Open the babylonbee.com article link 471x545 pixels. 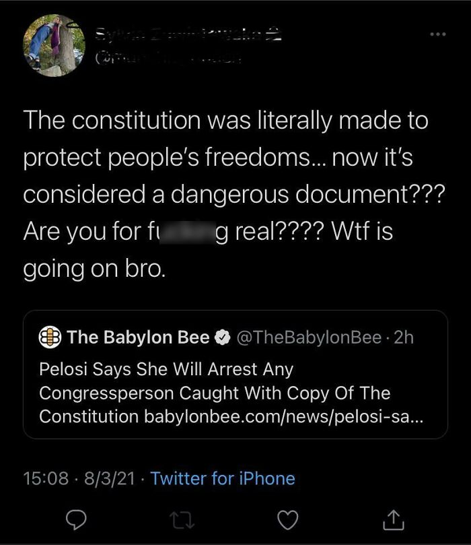coord(284,416)
